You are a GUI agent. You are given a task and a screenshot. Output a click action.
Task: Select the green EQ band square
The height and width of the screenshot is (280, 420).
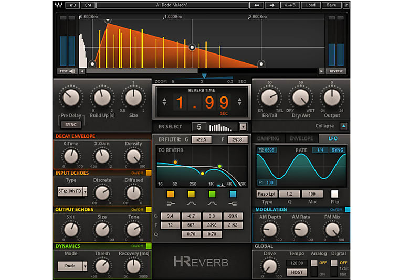(x=212, y=194)
